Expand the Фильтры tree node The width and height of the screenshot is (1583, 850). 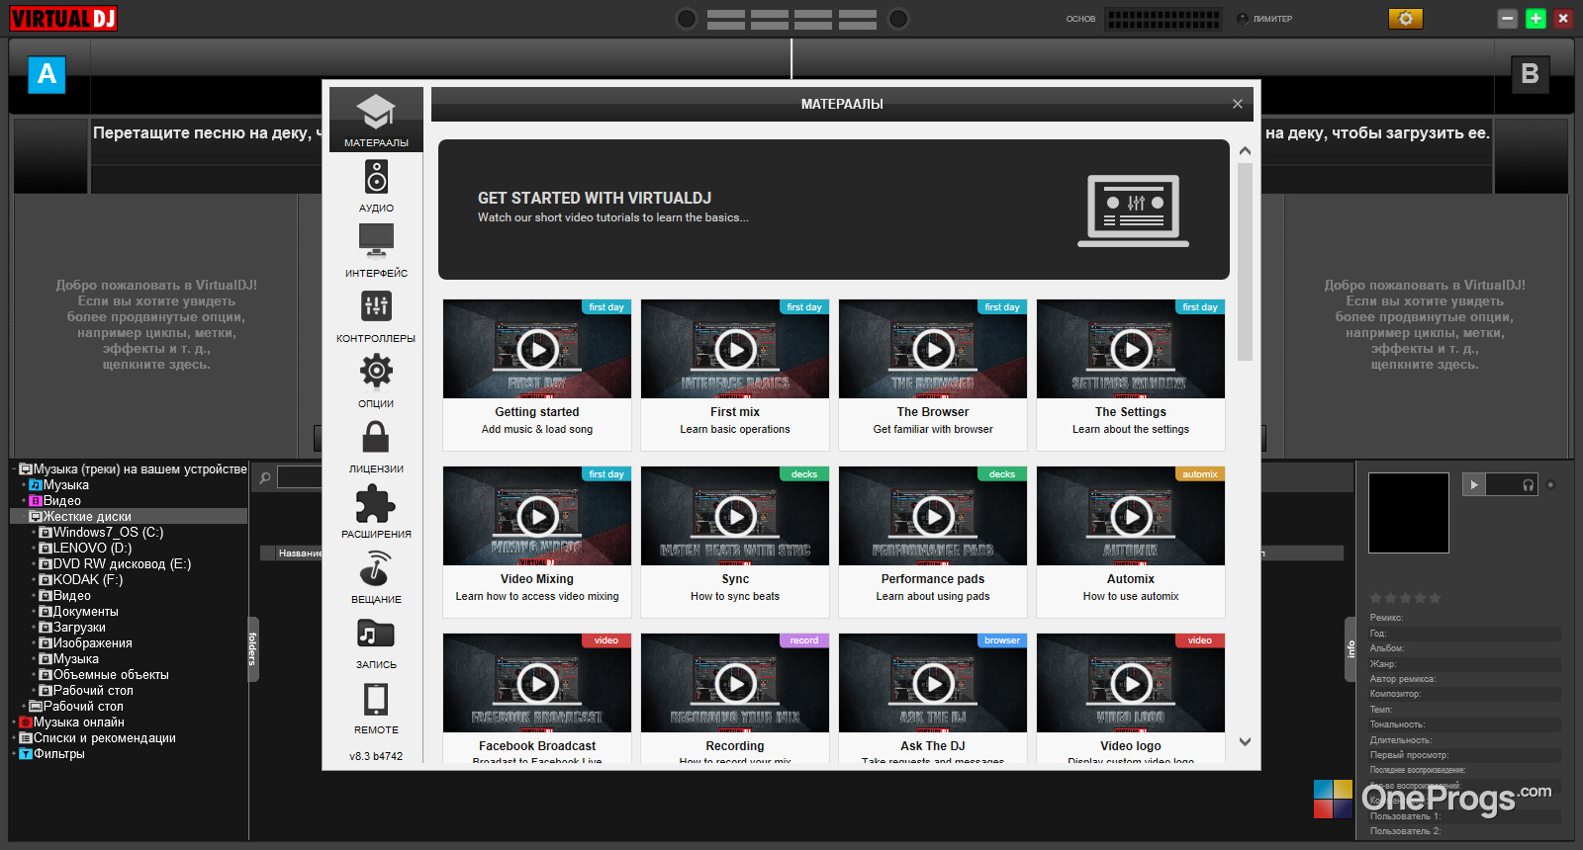pos(14,754)
